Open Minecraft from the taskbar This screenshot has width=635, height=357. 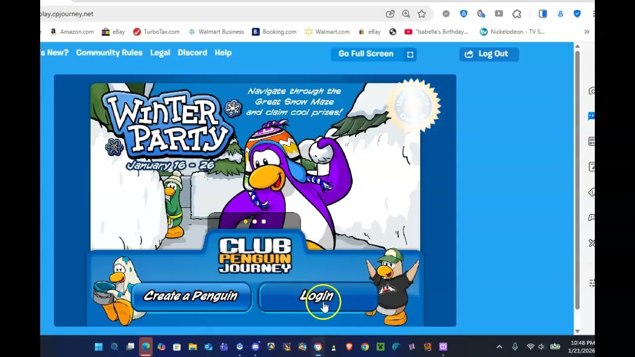381,347
